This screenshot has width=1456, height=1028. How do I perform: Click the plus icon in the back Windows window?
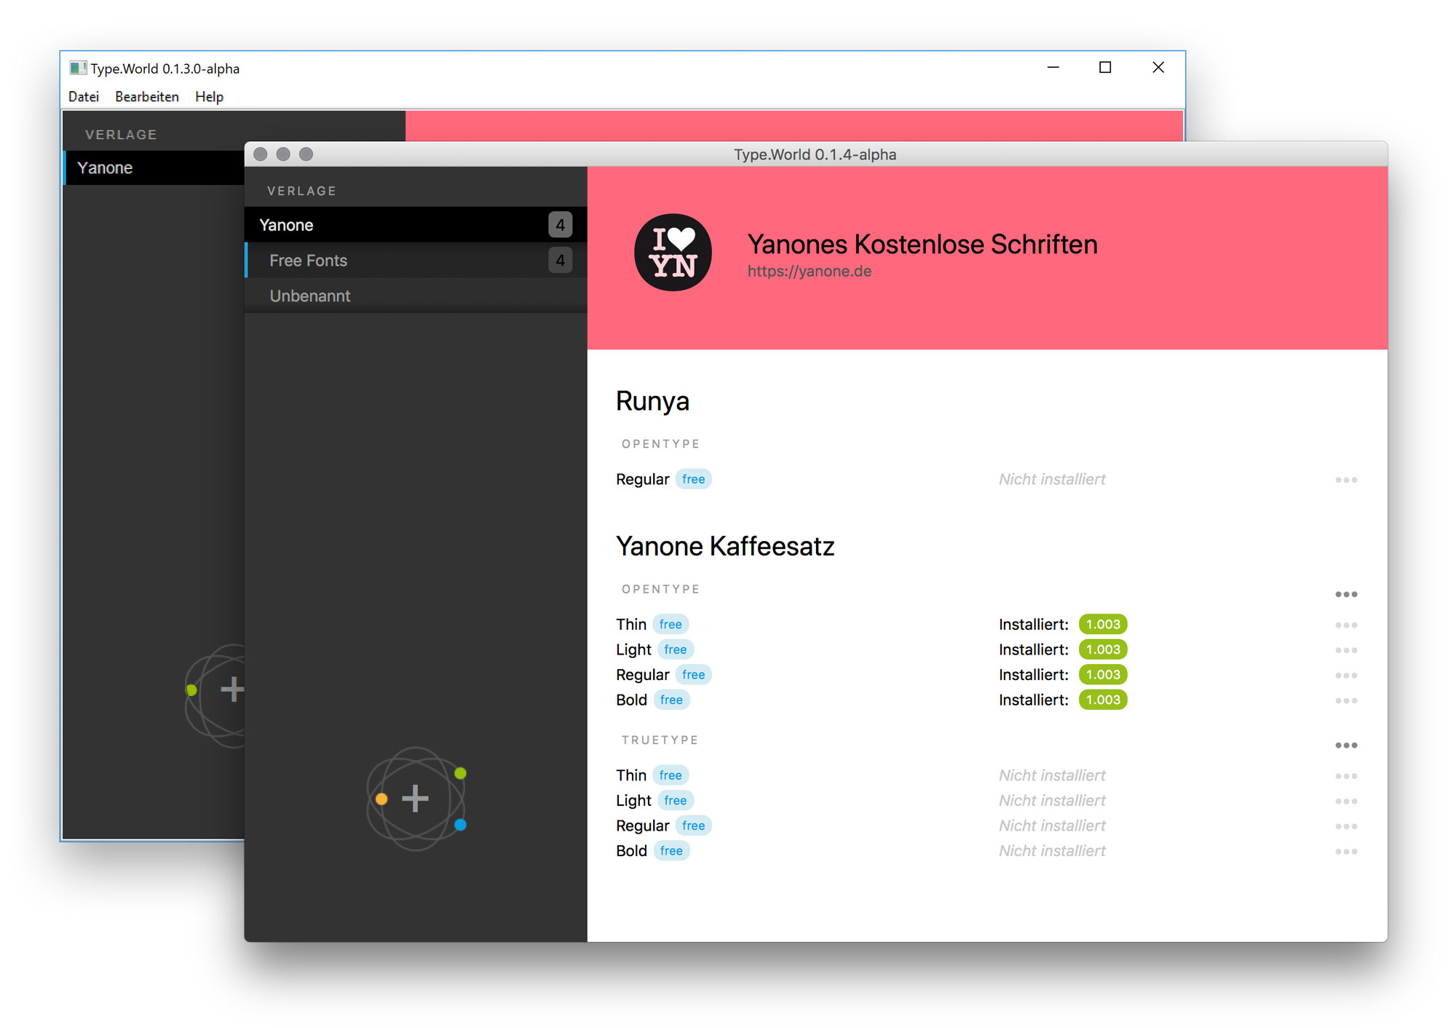[232, 689]
